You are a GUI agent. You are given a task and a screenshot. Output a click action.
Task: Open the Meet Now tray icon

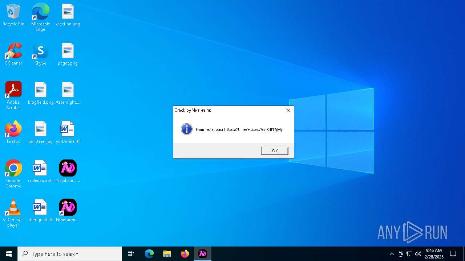tap(401, 254)
